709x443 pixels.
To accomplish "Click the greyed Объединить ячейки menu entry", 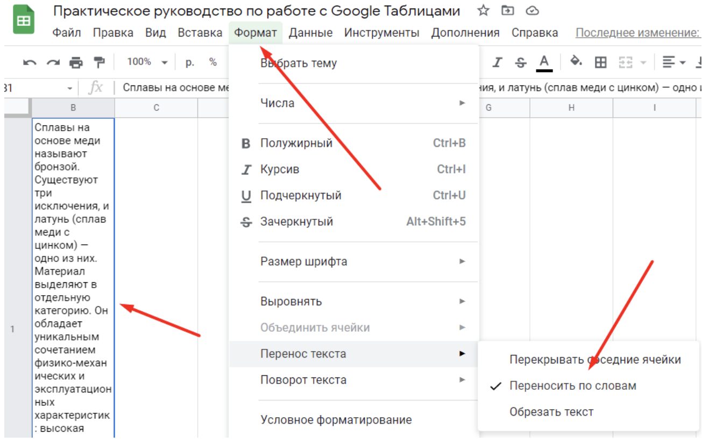I will pyautogui.click(x=353, y=327).
